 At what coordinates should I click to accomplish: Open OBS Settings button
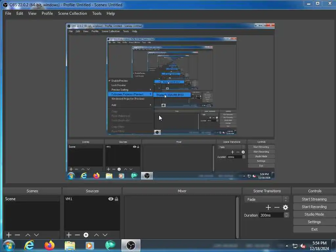tap(314, 222)
